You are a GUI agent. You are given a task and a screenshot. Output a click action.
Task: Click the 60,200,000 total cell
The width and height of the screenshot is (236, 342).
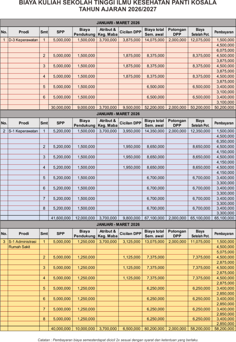point(154,329)
